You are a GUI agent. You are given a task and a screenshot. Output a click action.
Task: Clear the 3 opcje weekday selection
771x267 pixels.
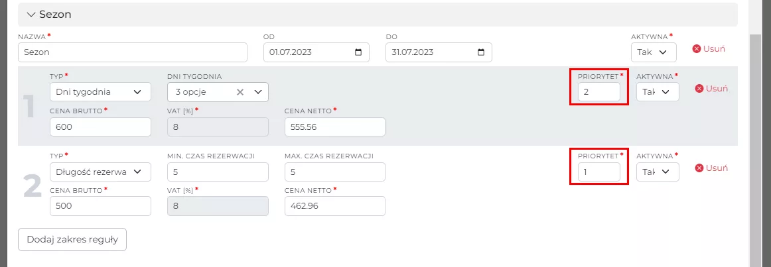241,92
